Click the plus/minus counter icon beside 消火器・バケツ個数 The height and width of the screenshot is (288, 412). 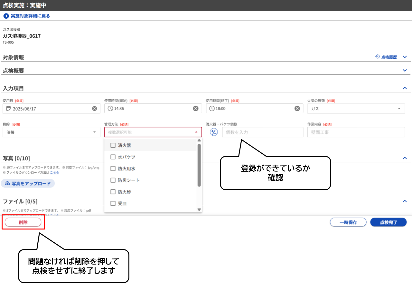[x=213, y=132]
